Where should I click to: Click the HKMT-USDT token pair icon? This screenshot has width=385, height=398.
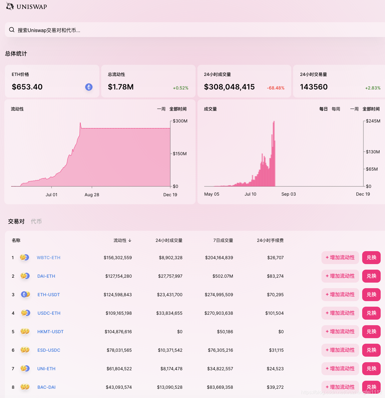click(x=25, y=331)
